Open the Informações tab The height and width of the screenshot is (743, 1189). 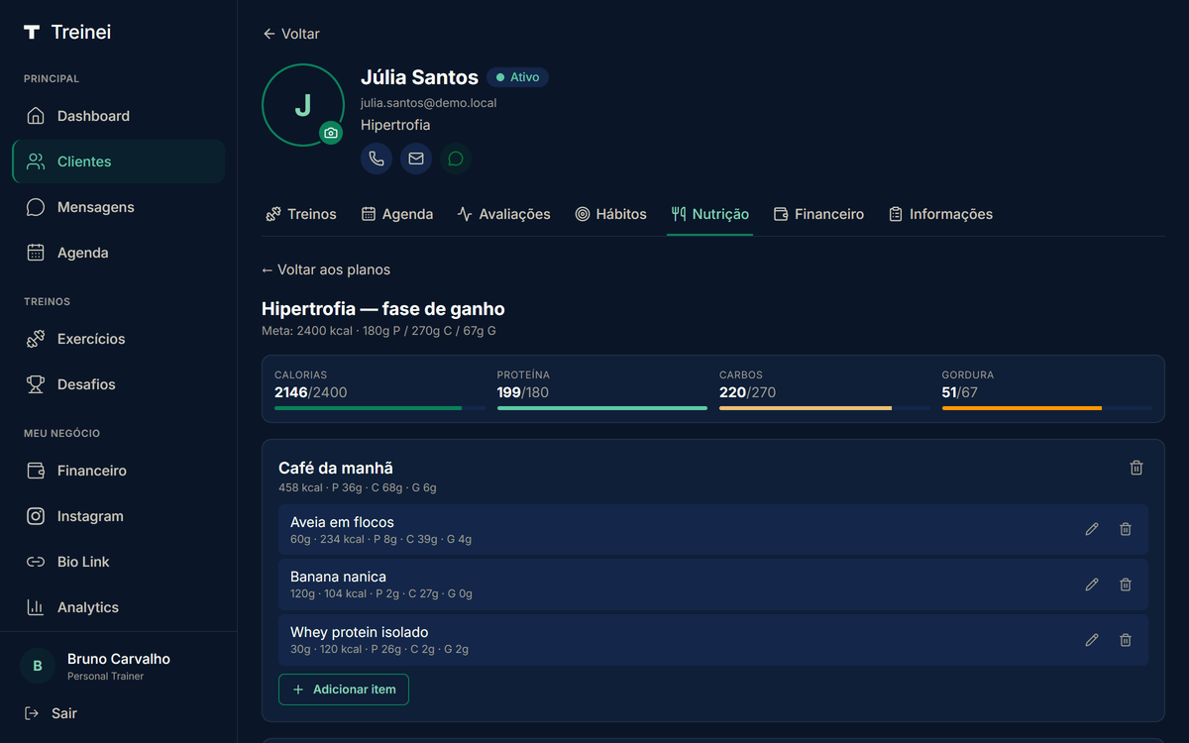(x=940, y=214)
